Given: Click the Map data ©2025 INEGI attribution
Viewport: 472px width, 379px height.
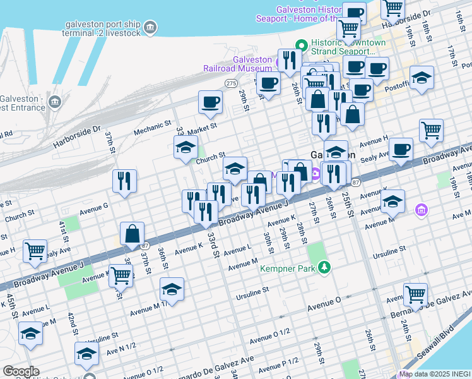Looking at the screenshot, I should [x=435, y=375].
